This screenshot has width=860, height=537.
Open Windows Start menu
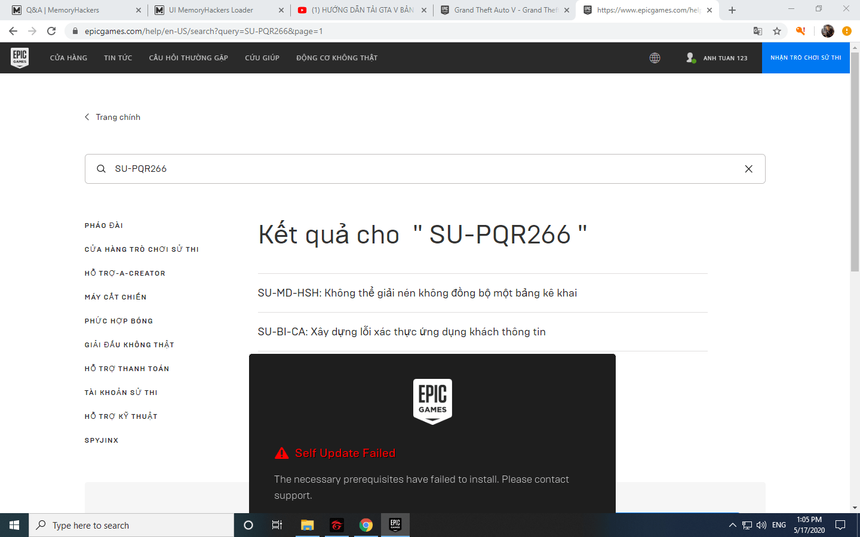[14, 525]
